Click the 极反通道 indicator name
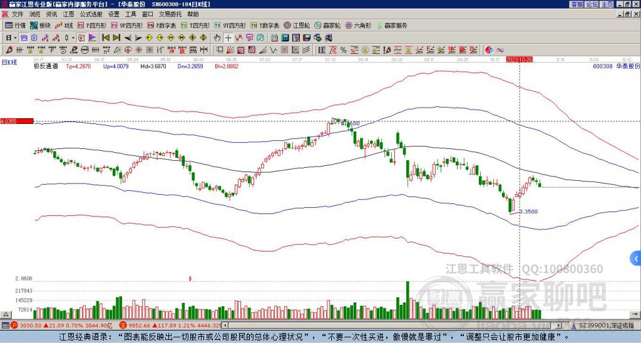Viewport: 641px width, 343px height. click(46, 66)
